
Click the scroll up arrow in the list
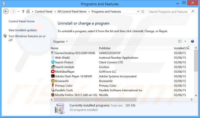click(x=196, y=48)
